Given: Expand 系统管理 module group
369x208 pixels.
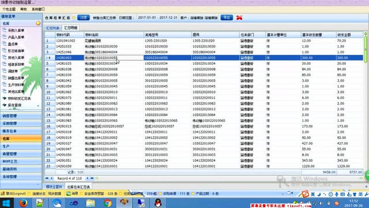Looking at the screenshot, I should pyautogui.click(x=21, y=177).
